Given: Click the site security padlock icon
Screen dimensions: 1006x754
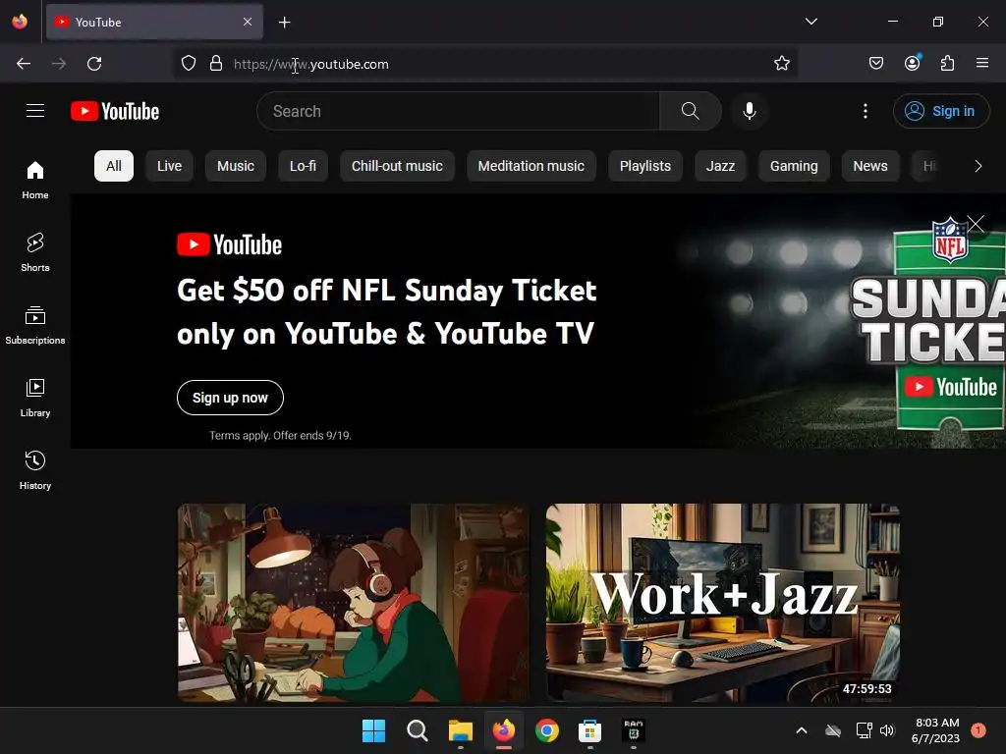Looking at the screenshot, I should [216, 64].
